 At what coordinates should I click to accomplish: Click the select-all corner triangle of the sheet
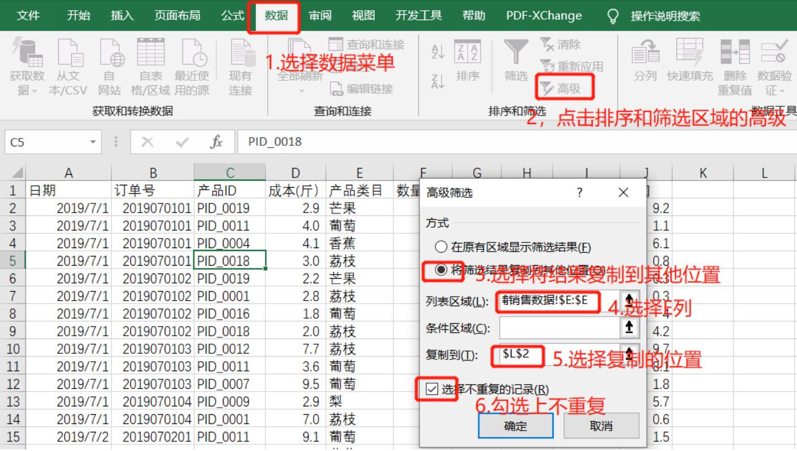tap(17, 172)
